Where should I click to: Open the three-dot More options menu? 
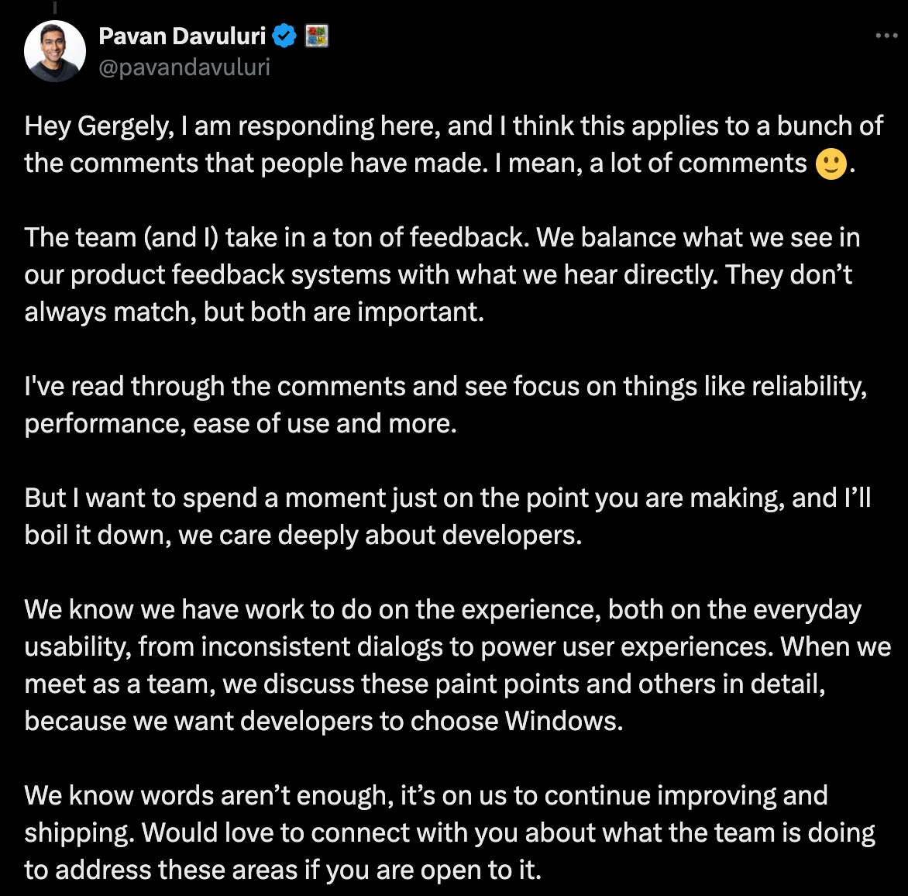[886, 36]
